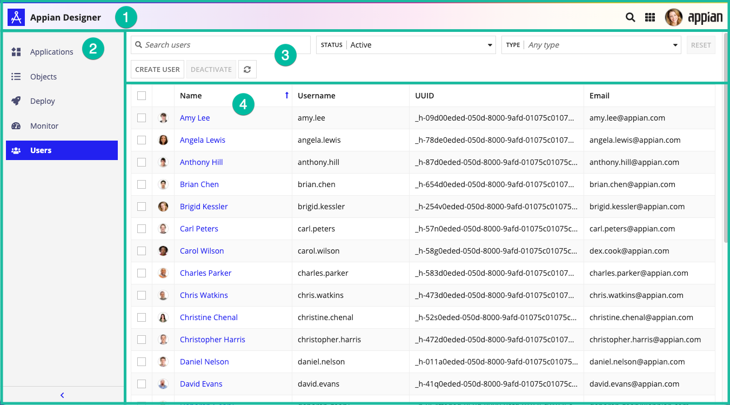Image resolution: width=730 pixels, height=405 pixels.
Task: Select the Charles Parker checkbox
Action: pos(142,273)
